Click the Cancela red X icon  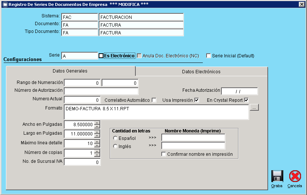295,176
